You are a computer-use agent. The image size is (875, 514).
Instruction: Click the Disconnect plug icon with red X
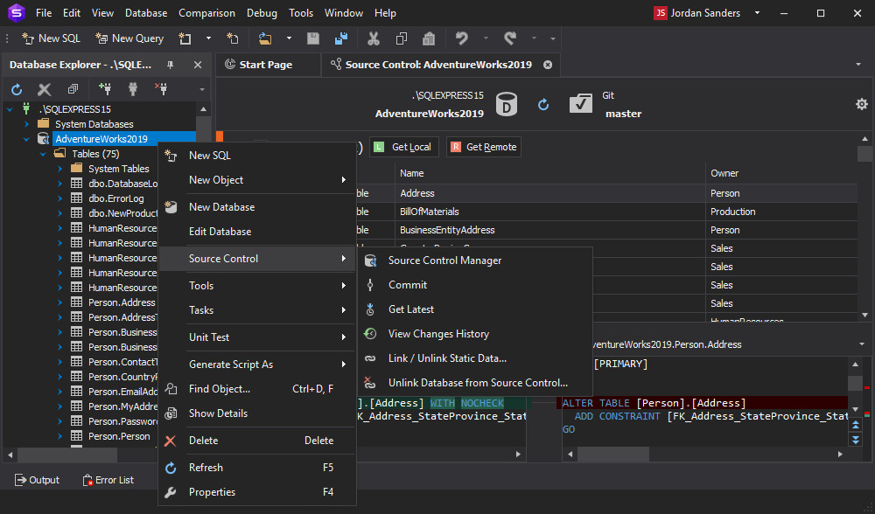(x=161, y=89)
